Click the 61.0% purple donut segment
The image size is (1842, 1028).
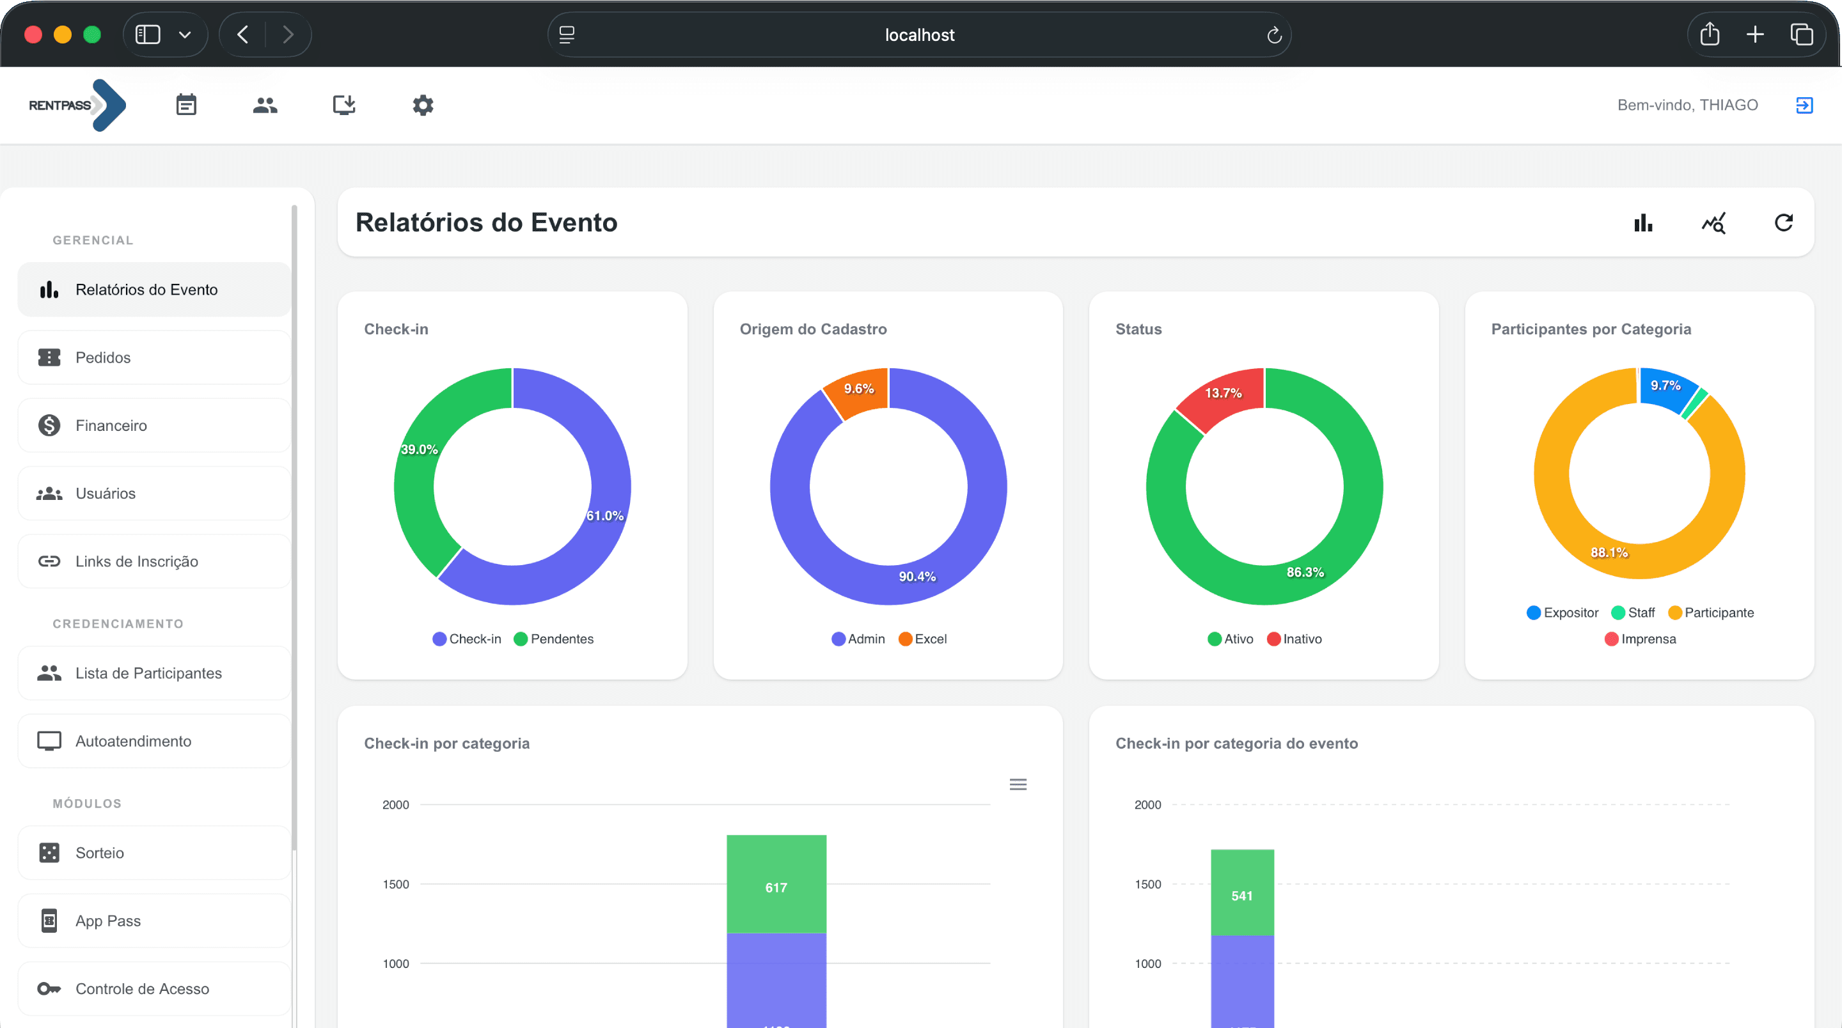coord(606,516)
